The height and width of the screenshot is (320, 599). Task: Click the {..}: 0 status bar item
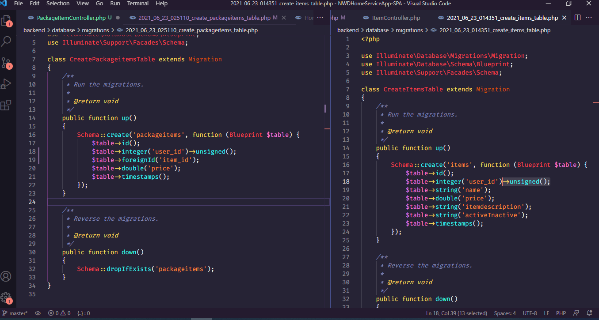[84, 313]
